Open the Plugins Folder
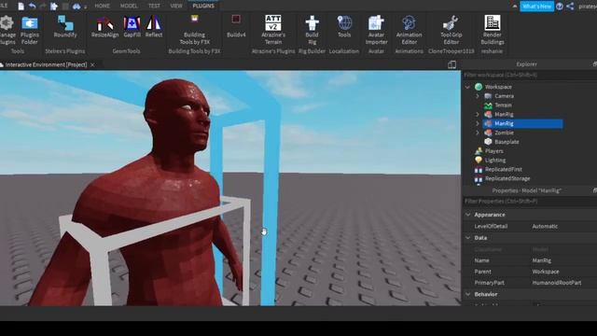 [x=29, y=31]
